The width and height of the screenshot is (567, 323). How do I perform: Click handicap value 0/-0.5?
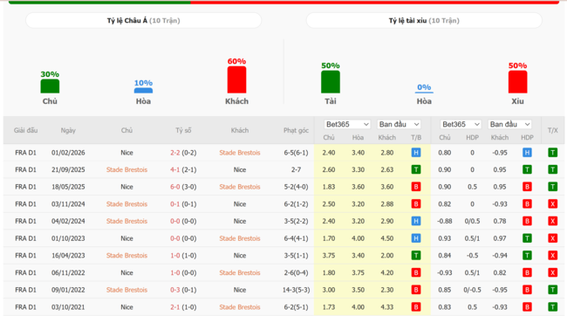(472, 290)
